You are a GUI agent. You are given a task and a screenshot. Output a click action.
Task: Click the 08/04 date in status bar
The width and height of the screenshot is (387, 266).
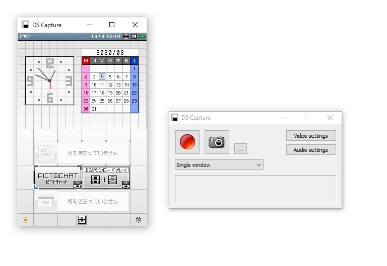pyautogui.click(x=113, y=36)
